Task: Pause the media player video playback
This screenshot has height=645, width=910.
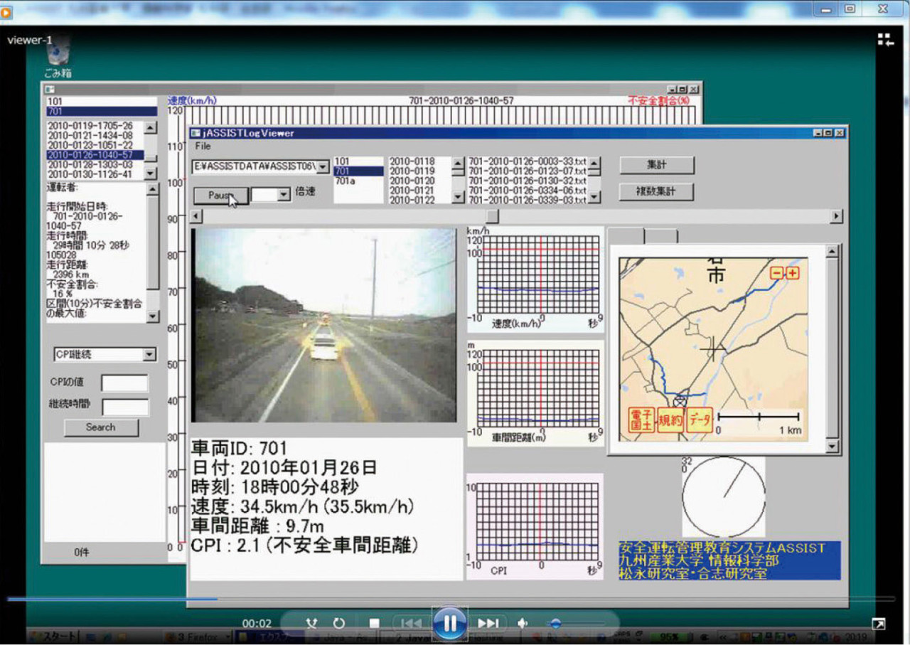Action: point(449,624)
